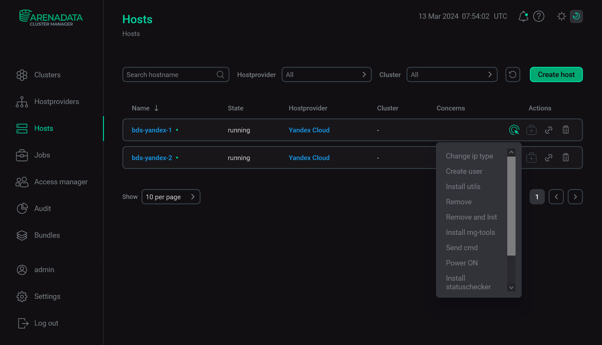
Task: Toggle Name column sort arrow
Action: (x=156, y=108)
